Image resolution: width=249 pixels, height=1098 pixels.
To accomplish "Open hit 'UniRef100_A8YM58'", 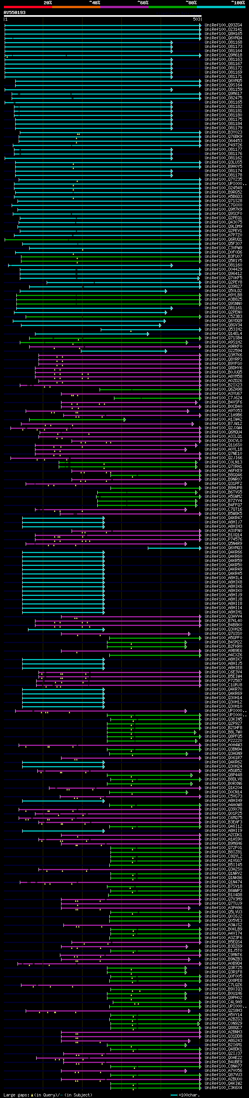I will [223, 376].
